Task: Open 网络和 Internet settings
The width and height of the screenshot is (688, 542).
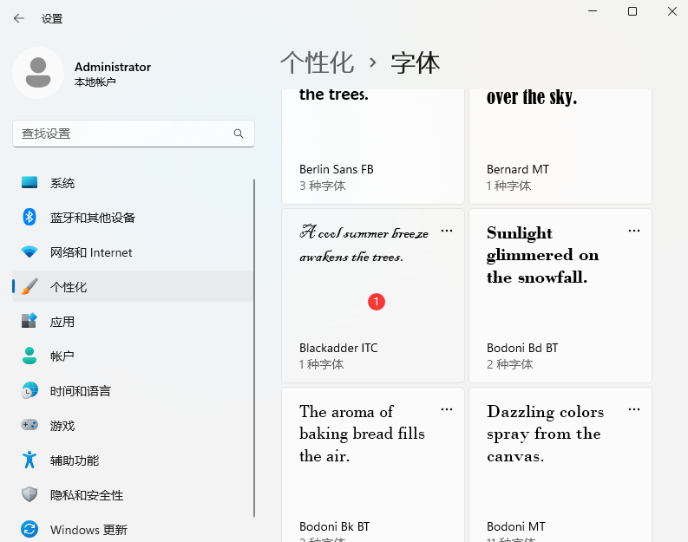Action: pos(133,252)
